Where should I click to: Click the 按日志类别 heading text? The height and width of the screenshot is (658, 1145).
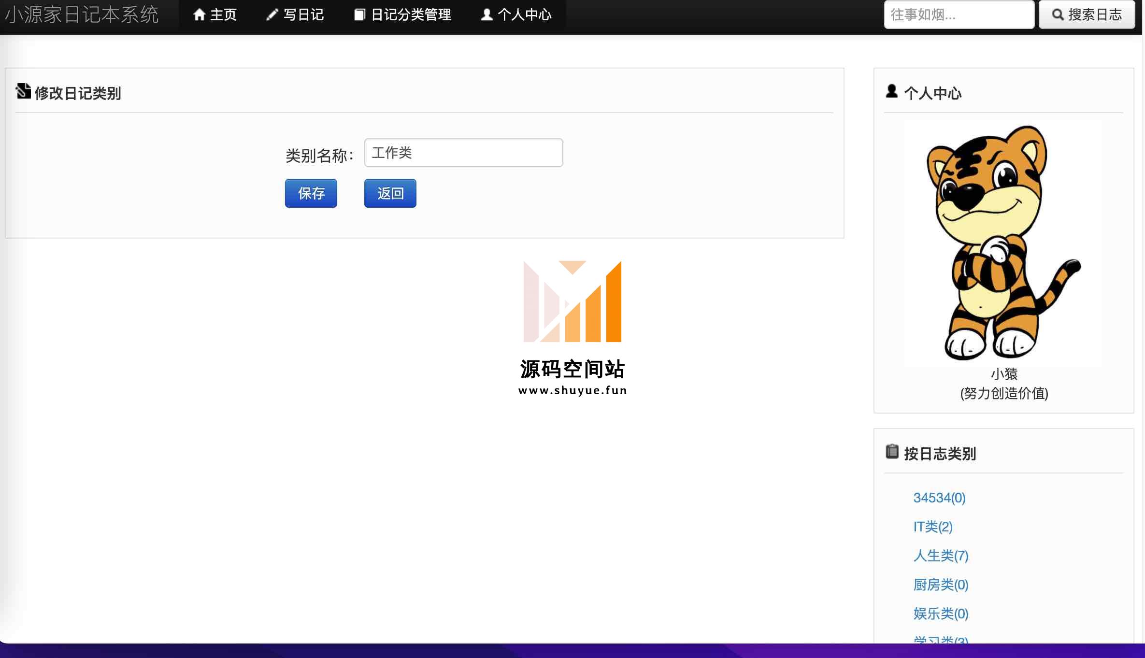(940, 454)
